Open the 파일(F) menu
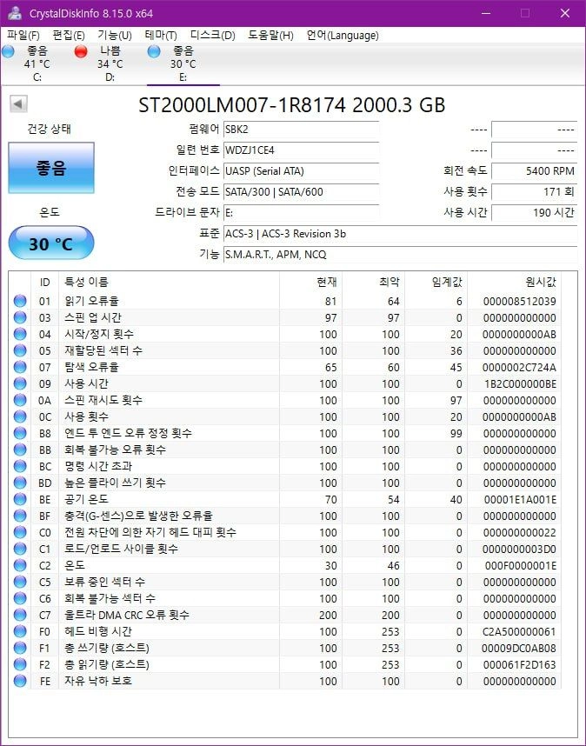This screenshot has width=586, height=746. click(23, 35)
